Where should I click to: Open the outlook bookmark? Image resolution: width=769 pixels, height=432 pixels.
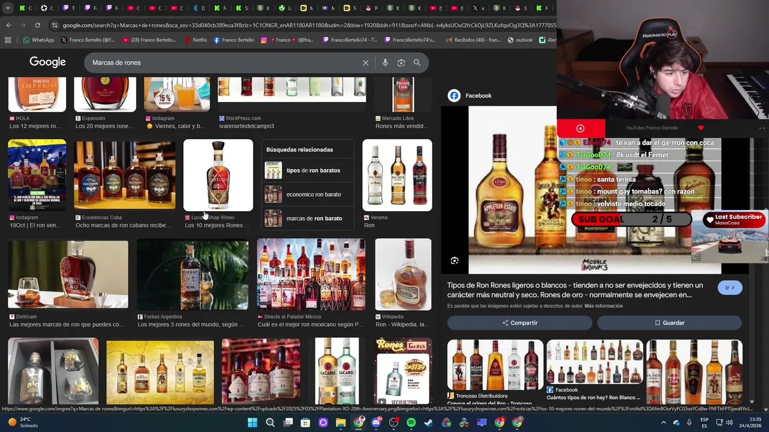pyautogui.click(x=520, y=40)
